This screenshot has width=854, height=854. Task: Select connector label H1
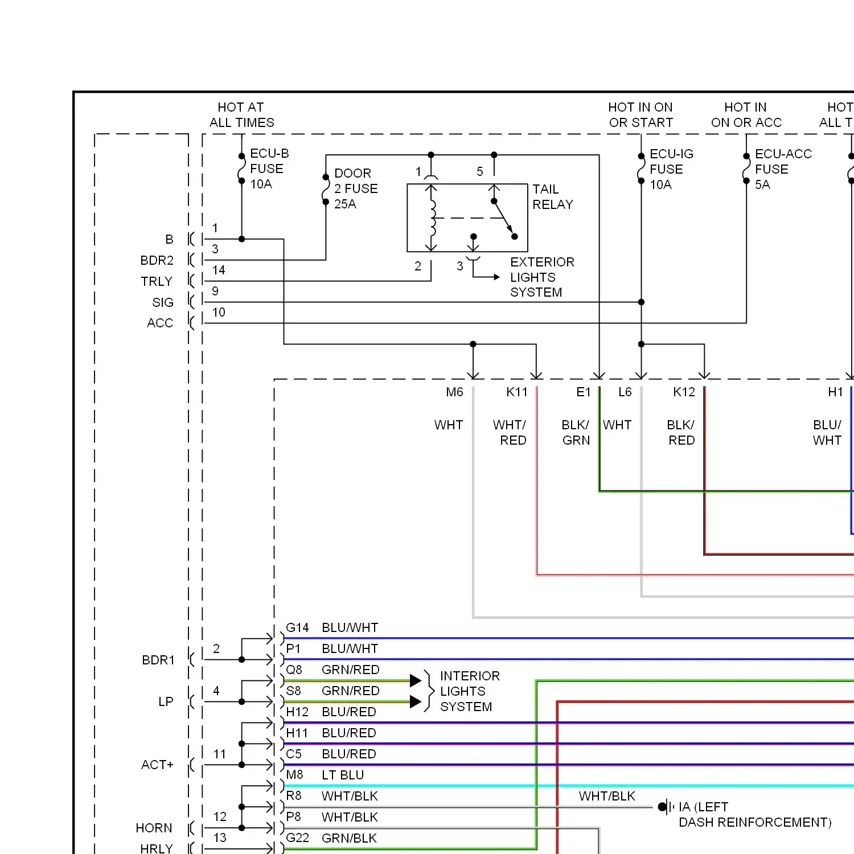(835, 392)
